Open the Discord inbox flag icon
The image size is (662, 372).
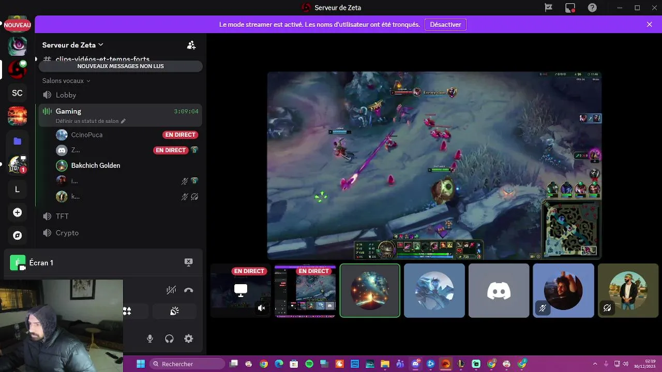(x=549, y=8)
